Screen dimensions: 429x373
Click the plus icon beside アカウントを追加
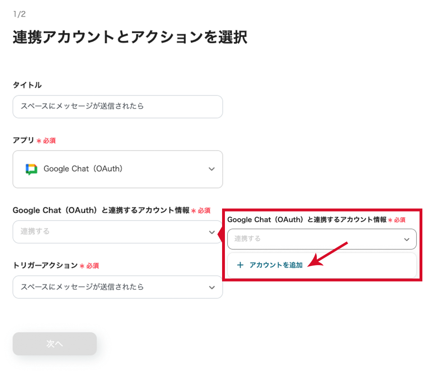pyautogui.click(x=240, y=265)
